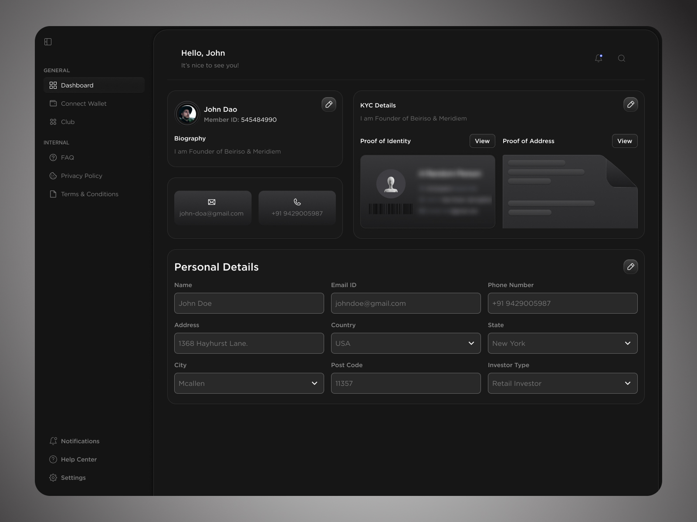The width and height of the screenshot is (697, 522).
Task: Click the sidebar collapse icon at top left
Action: point(48,41)
